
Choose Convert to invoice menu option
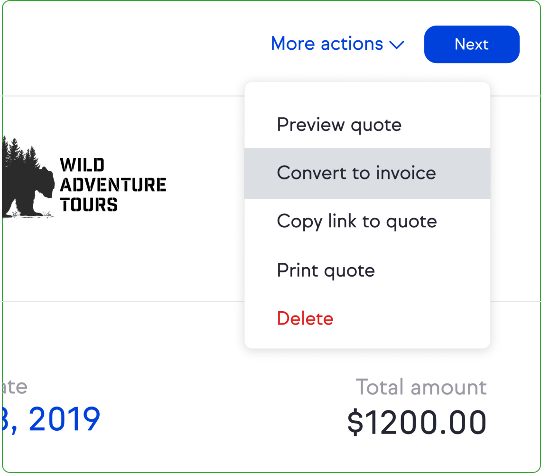(x=367, y=173)
